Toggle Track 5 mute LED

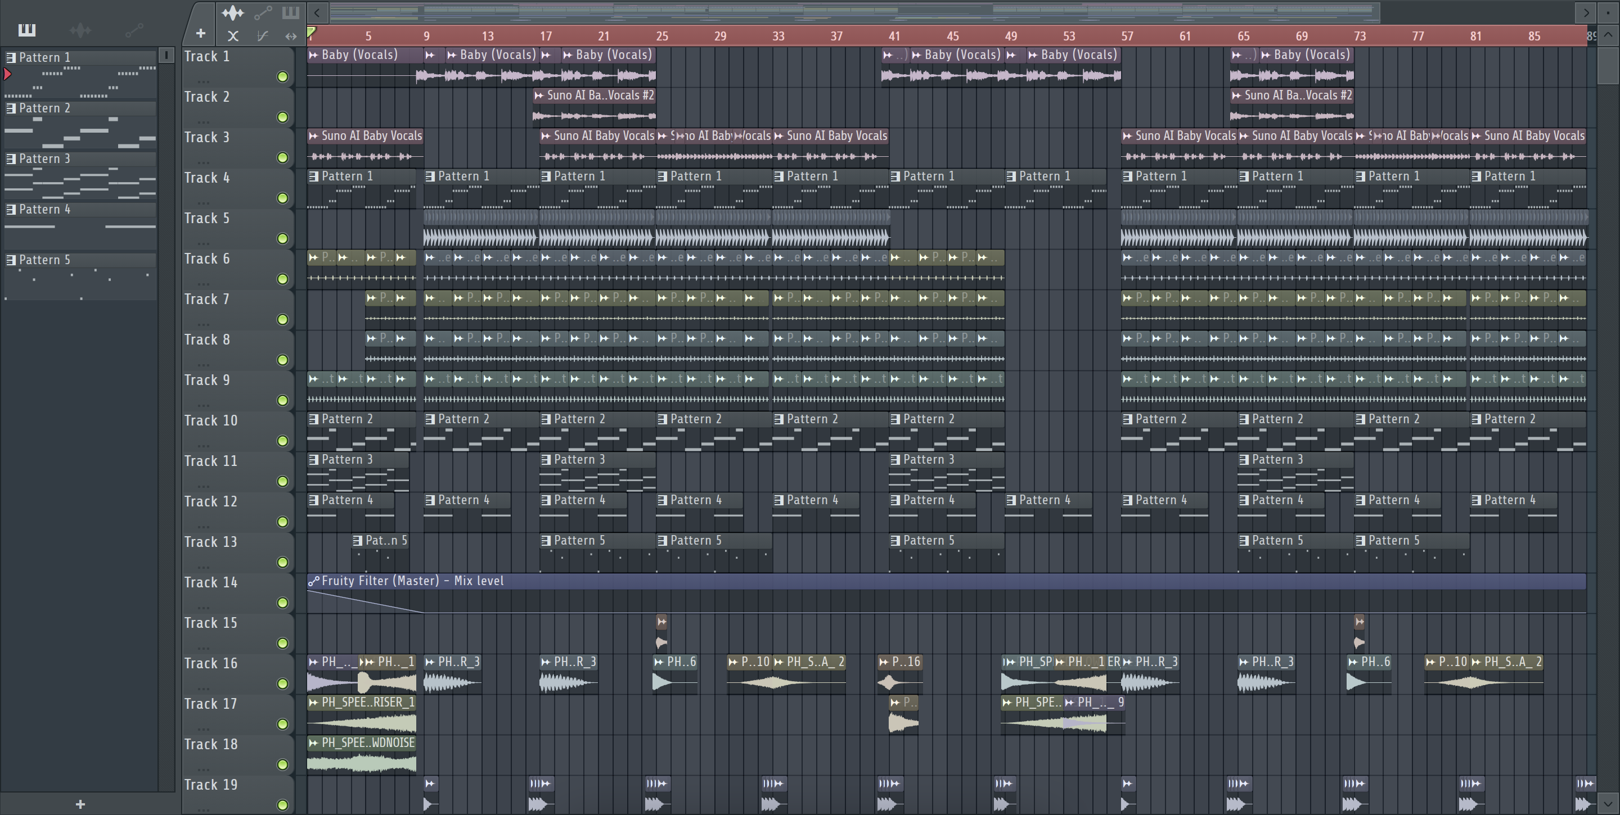[x=282, y=239]
